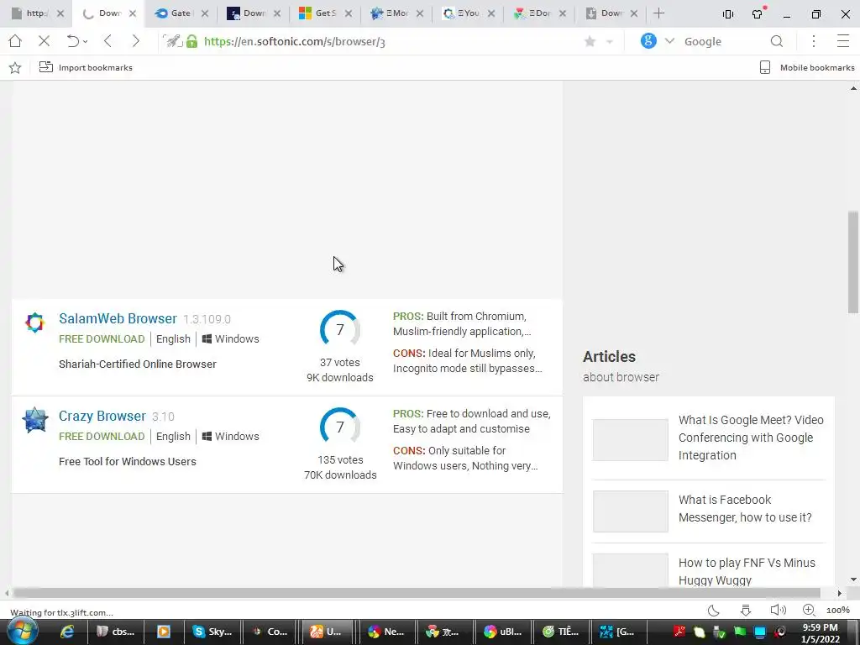Screen dimensions: 860x645
Task: Open the three-dot vertical options menu
Action: pos(813,41)
